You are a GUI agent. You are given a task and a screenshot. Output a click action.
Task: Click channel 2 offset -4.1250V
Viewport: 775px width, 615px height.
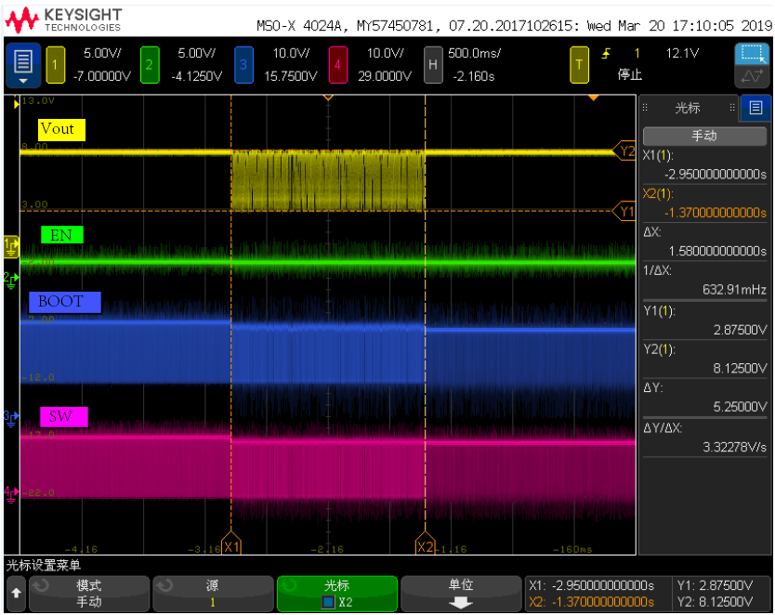(x=197, y=76)
